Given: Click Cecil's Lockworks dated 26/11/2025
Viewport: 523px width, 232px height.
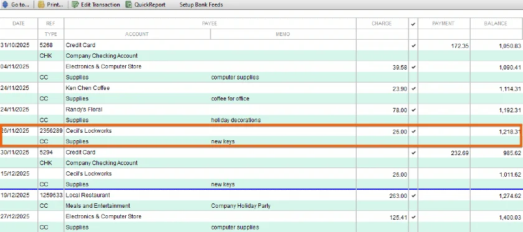Looking at the screenshot, I should pos(88,131).
